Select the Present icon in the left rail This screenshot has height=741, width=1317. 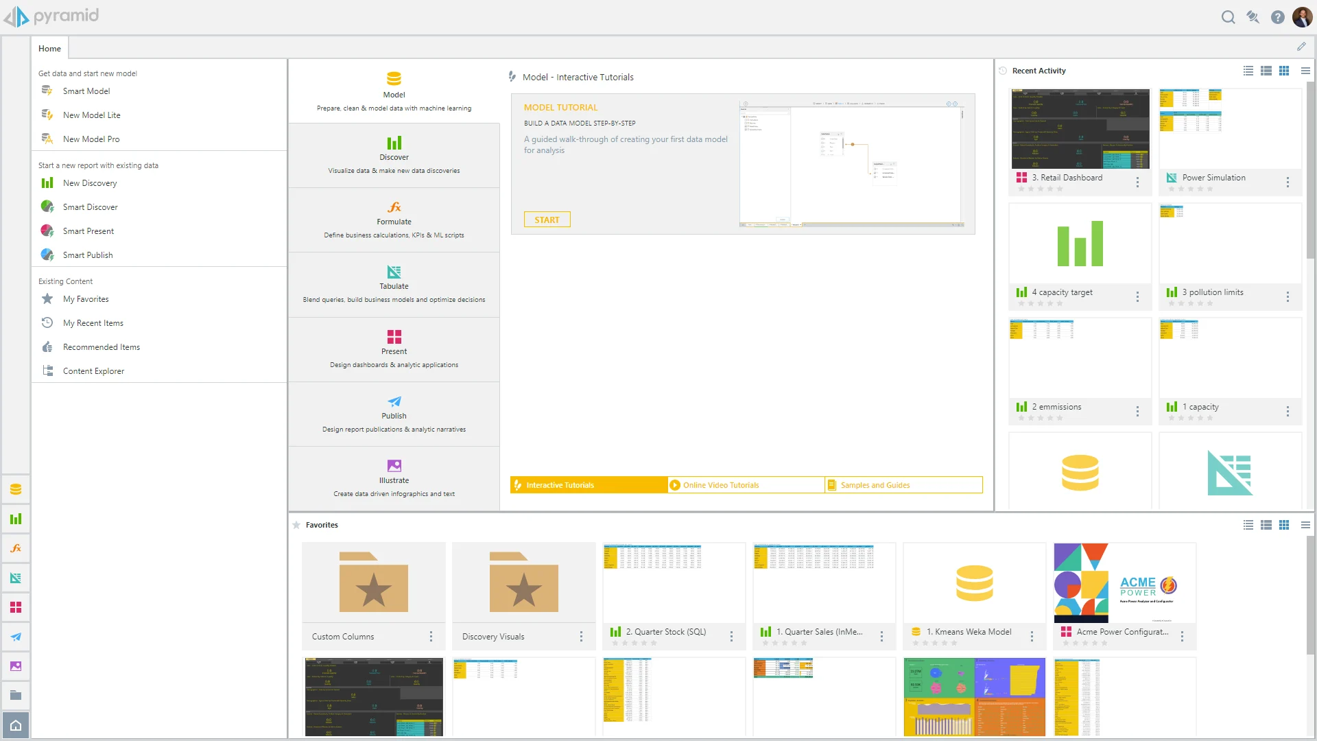click(x=16, y=607)
